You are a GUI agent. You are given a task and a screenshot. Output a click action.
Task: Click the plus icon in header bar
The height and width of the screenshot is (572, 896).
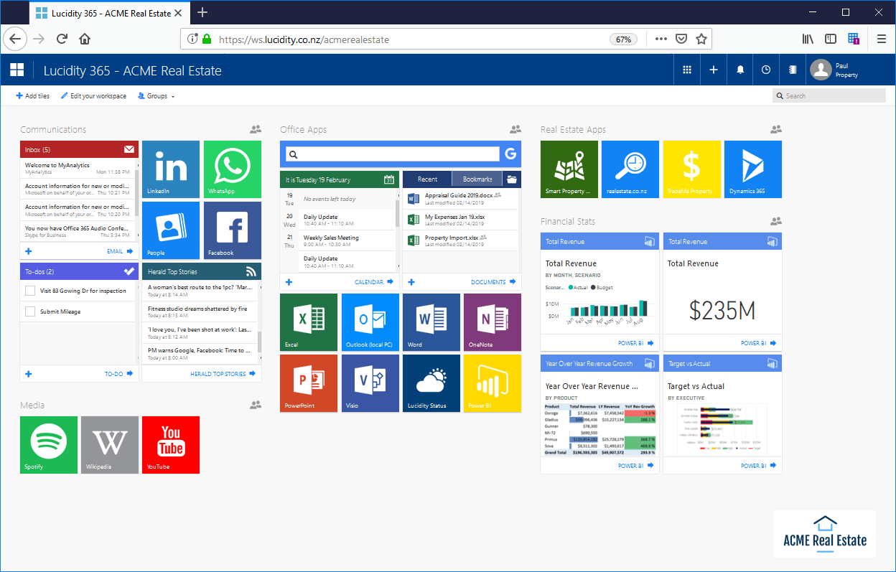coord(714,70)
